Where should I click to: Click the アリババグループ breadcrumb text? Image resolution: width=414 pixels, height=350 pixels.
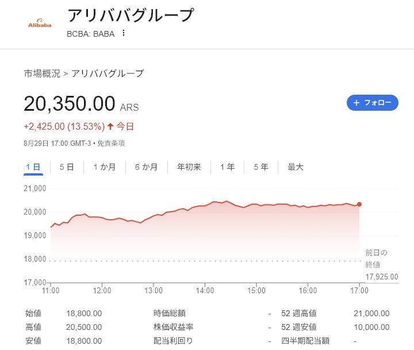pyautogui.click(x=108, y=73)
